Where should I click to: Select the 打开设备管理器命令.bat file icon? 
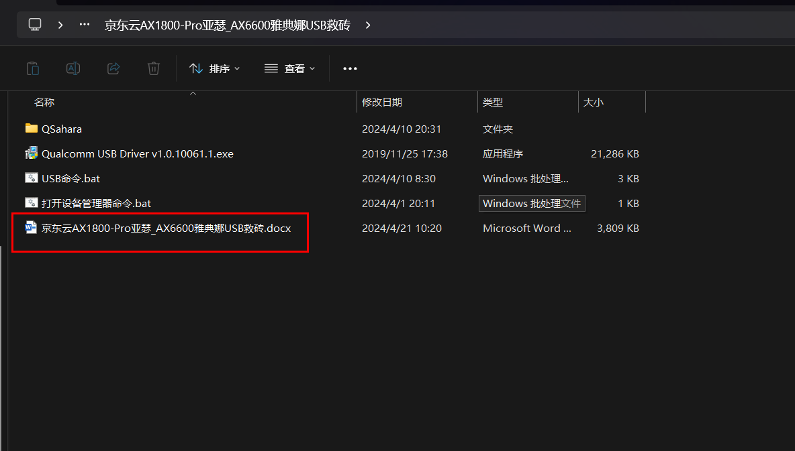tap(32, 202)
